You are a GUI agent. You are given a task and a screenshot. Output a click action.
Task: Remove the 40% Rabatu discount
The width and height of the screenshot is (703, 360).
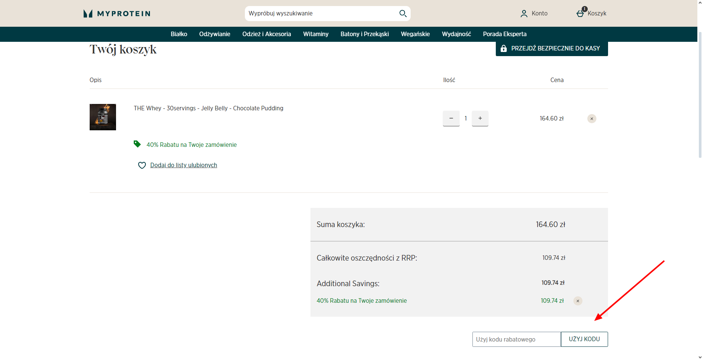pos(578,301)
